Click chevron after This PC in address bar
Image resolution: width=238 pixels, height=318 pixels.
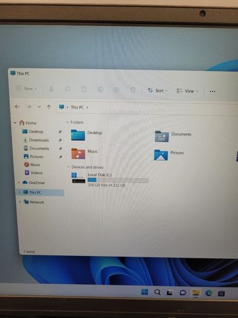[87, 107]
